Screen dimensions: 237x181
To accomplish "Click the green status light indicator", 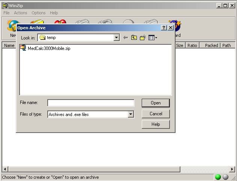I will click(x=218, y=177).
